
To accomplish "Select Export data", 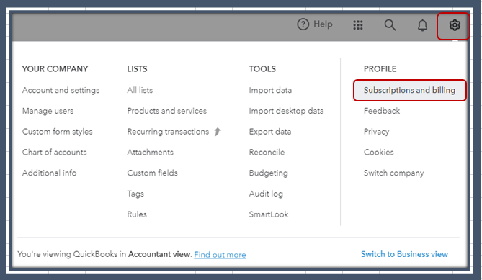I will click(x=270, y=132).
